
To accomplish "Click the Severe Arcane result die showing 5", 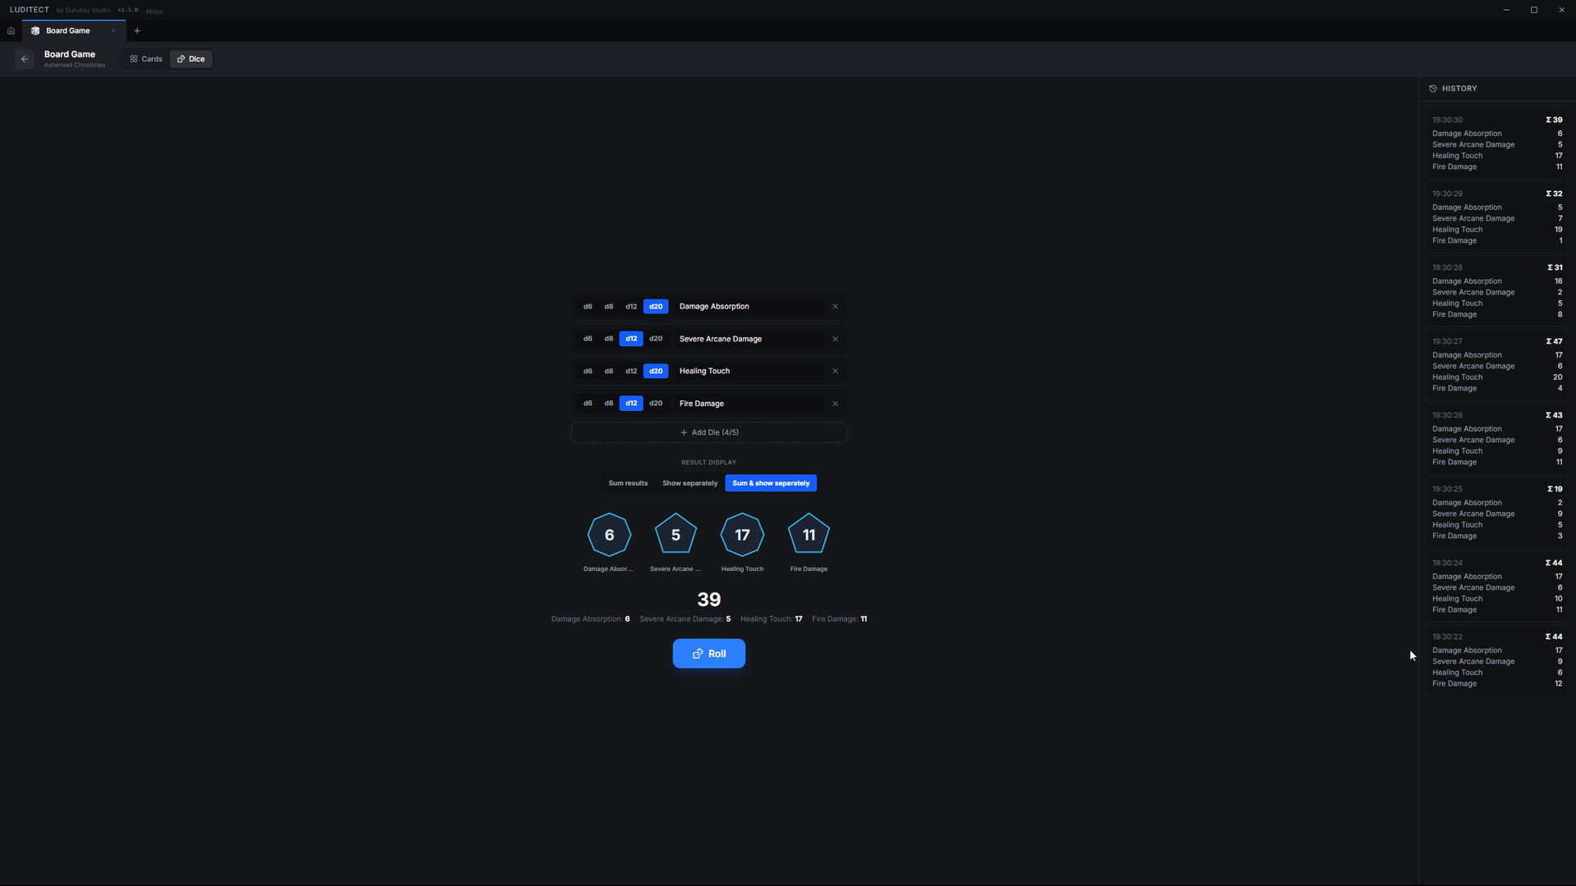I will pos(676,535).
